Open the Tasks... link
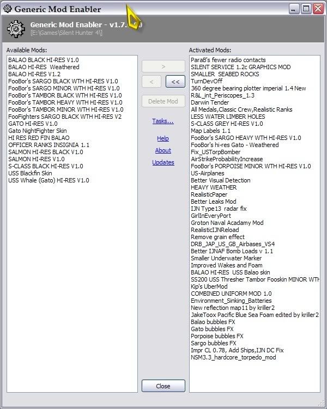327x409 pixels. pyautogui.click(x=163, y=121)
